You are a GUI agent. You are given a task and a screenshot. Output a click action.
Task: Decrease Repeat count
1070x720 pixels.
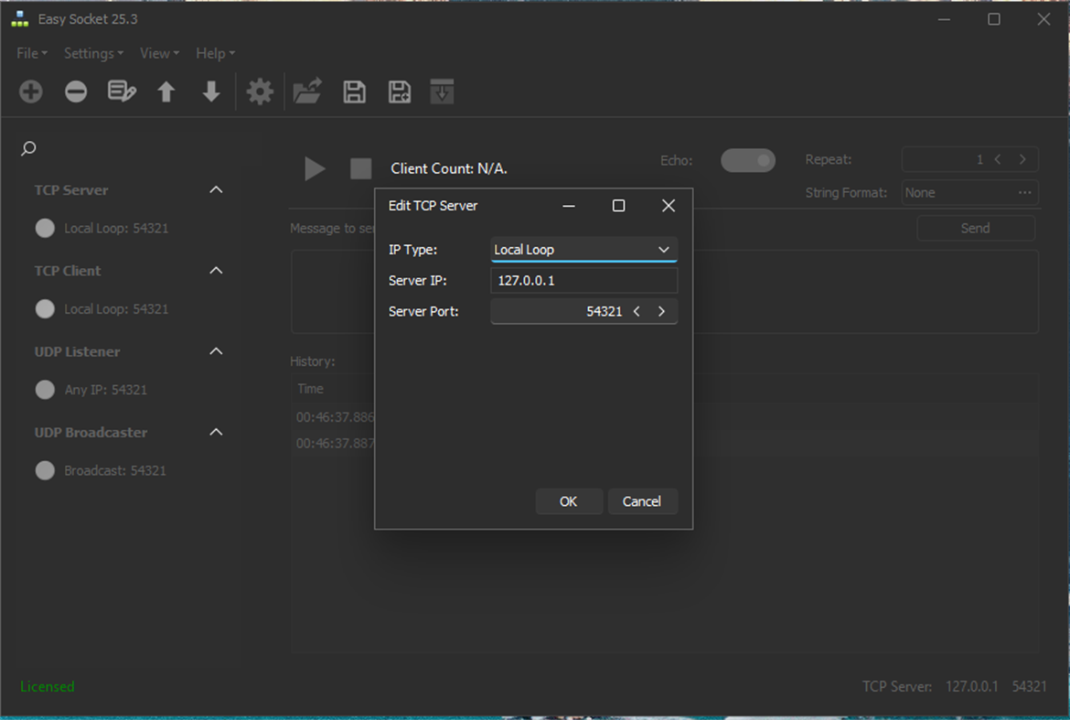pyautogui.click(x=998, y=160)
